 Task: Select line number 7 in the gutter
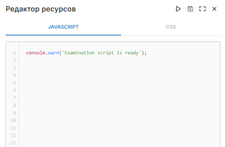[15, 98]
